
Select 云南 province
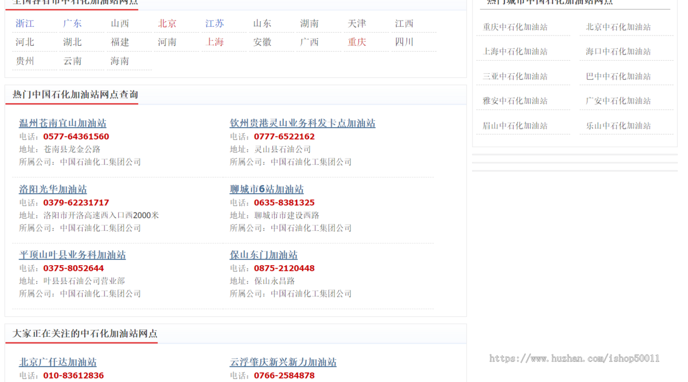coord(72,61)
